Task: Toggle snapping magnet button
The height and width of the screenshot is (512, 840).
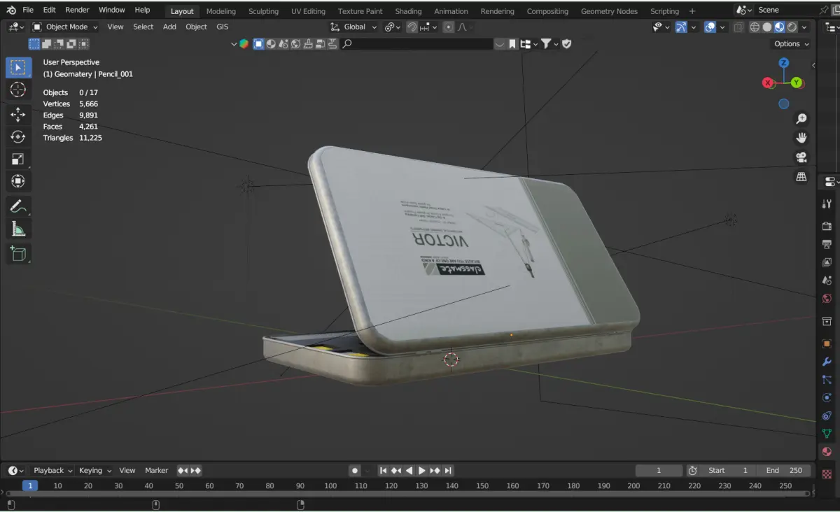Action: pos(412,27)
